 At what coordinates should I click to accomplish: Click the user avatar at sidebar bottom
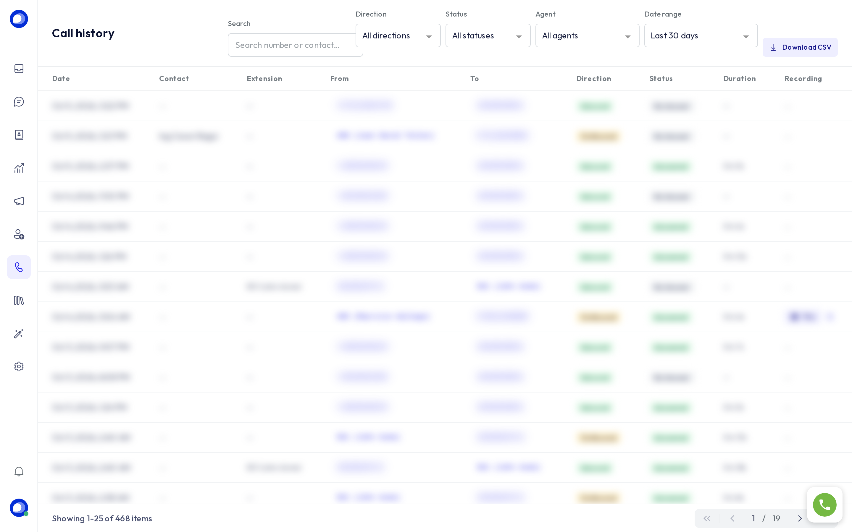tap(19, 507)
